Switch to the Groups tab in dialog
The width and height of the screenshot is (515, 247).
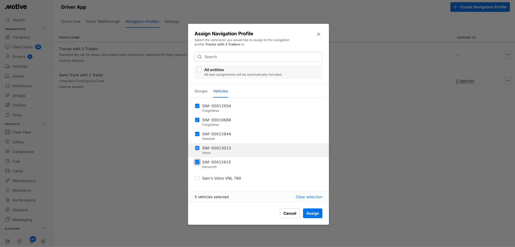point(201,91)
